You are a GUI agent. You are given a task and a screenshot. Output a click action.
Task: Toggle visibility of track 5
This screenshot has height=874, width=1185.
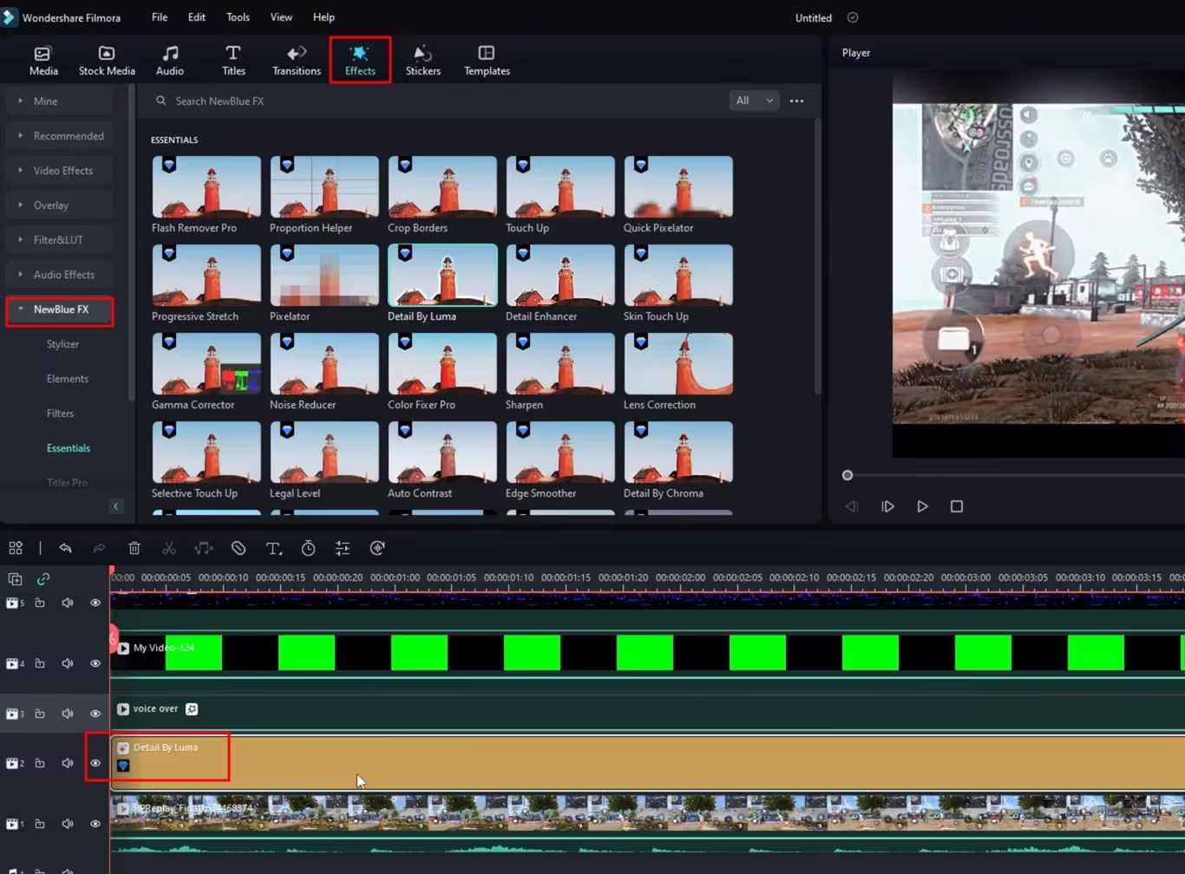(95, 603)
